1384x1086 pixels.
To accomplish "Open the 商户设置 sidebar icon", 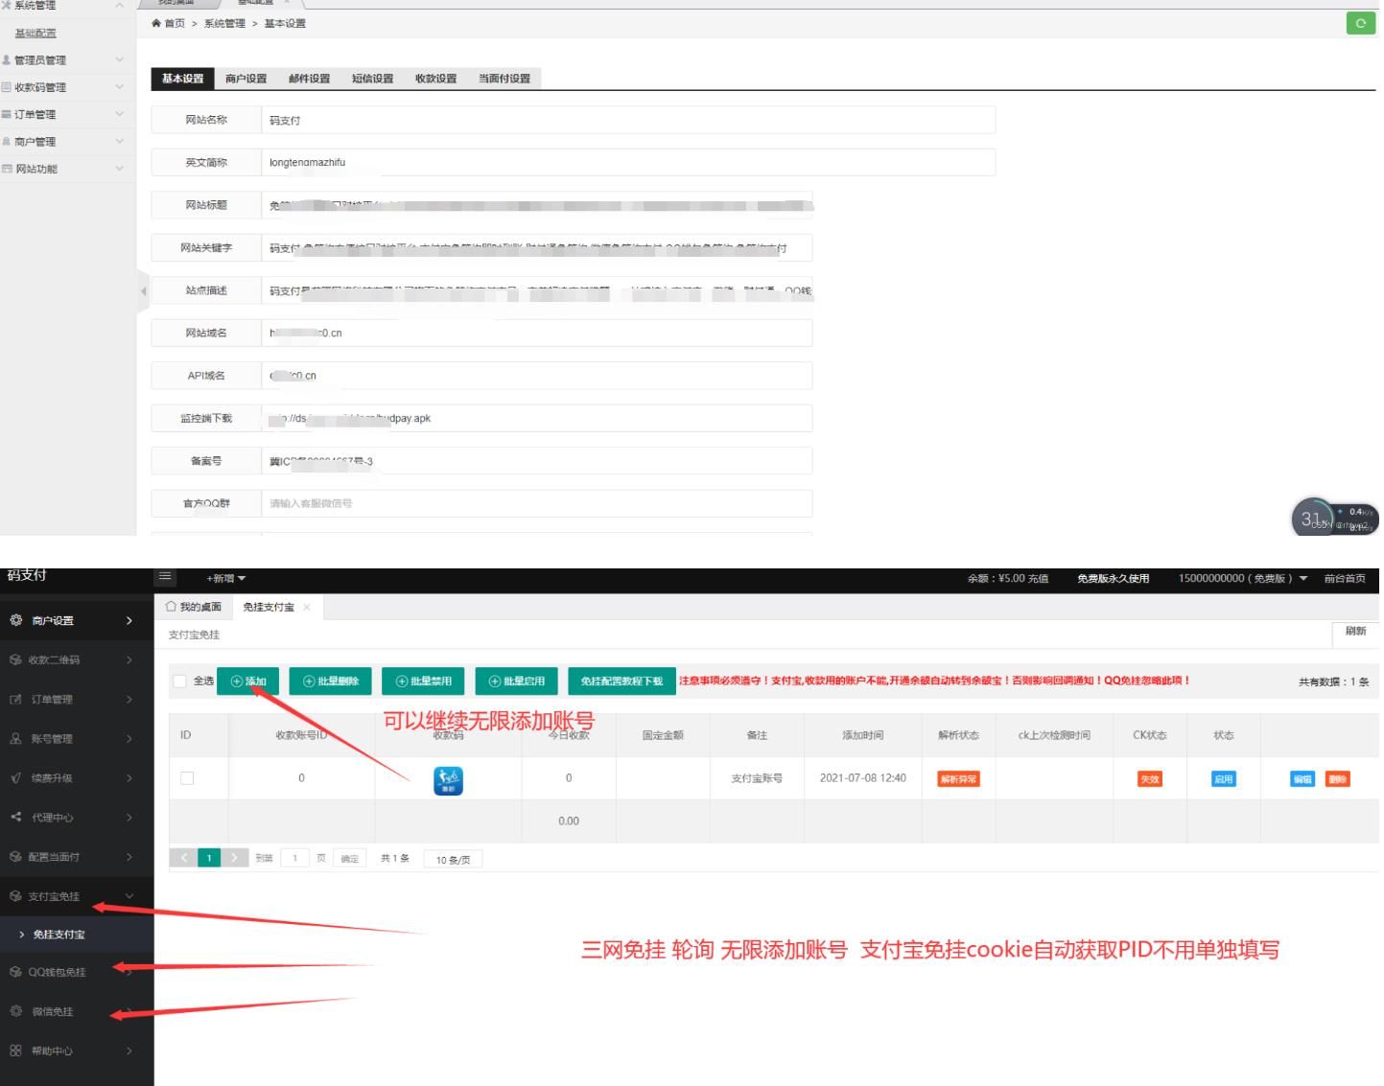I will point(16,620).
